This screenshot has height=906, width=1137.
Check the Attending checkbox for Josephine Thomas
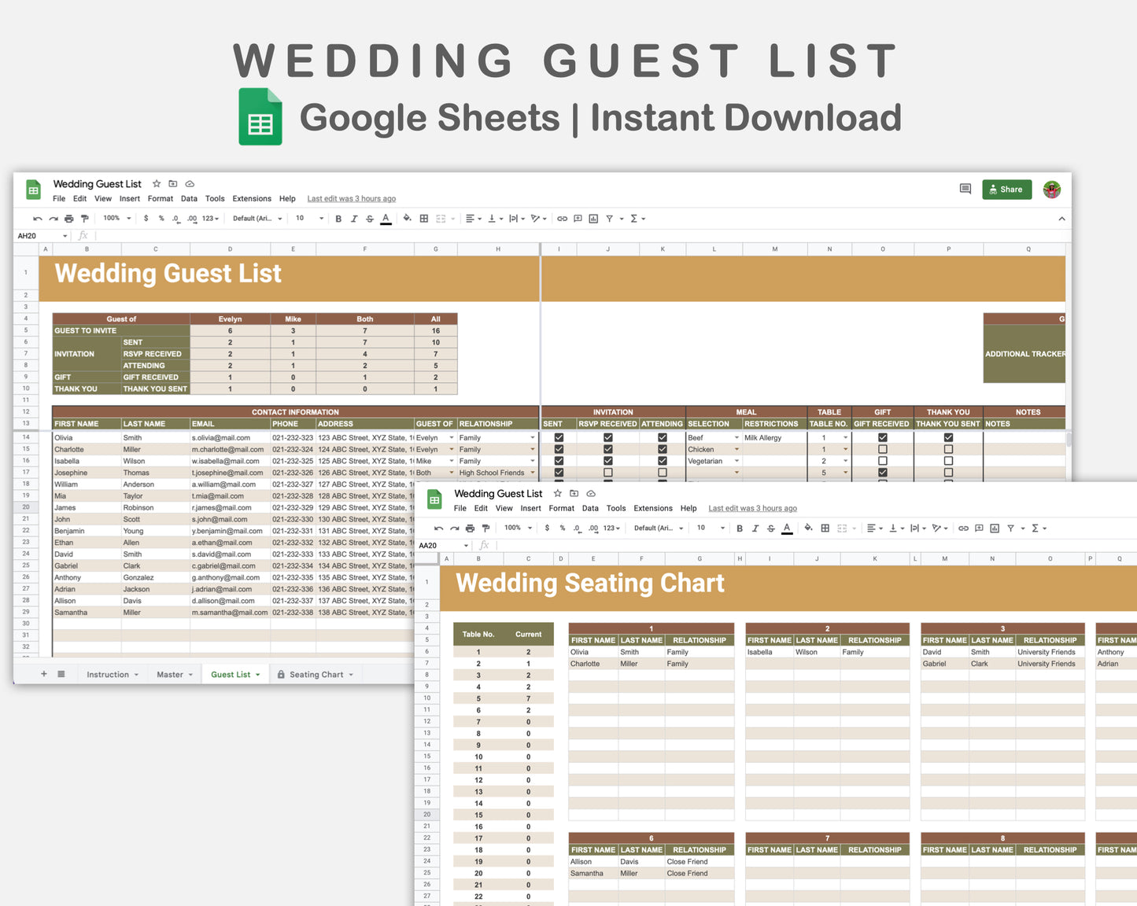(662, 473)
